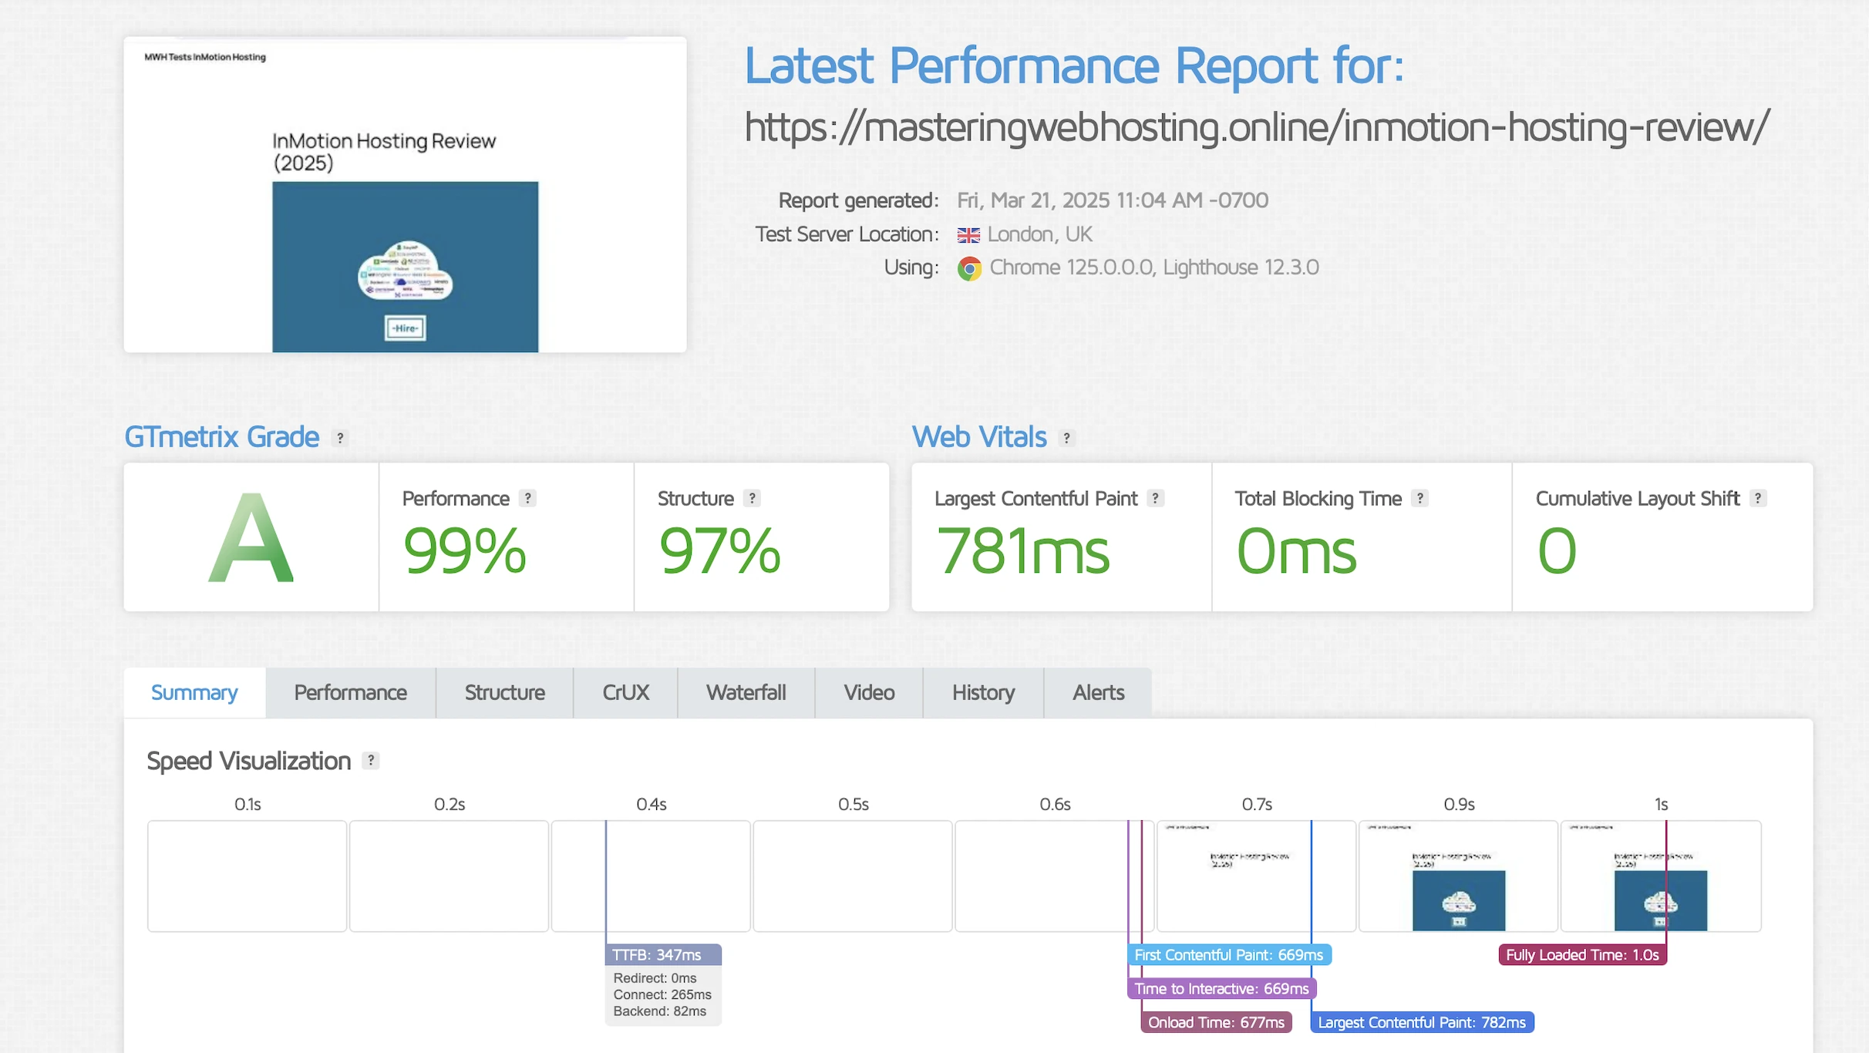Click the masteringwebhosting.online report URL

click(1257, 127)
